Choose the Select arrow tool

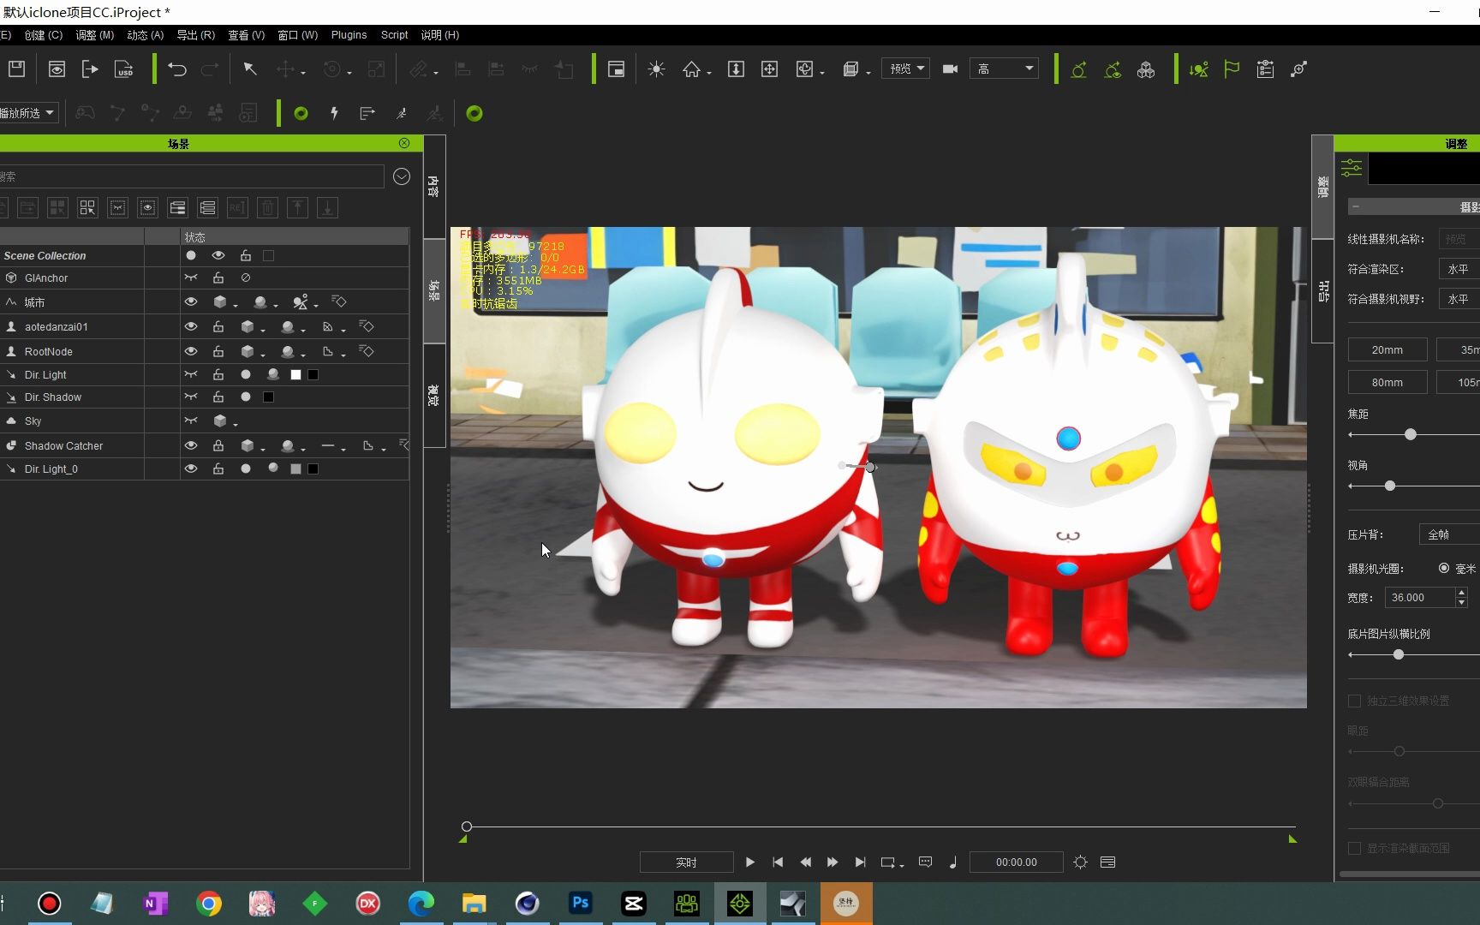coord(250,69)
